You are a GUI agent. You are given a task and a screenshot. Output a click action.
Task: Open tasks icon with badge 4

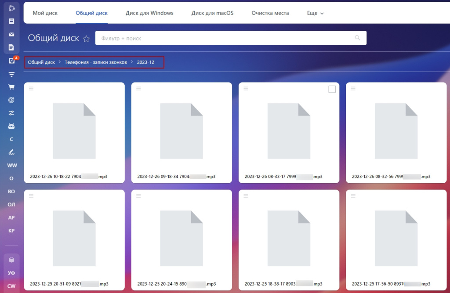pos(11,61)
